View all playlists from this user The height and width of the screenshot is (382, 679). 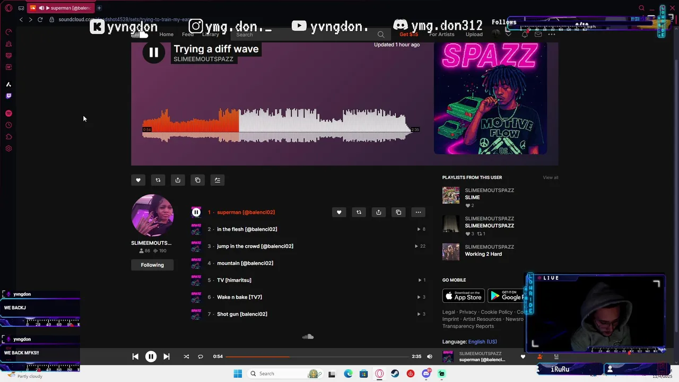pos(551,177)
